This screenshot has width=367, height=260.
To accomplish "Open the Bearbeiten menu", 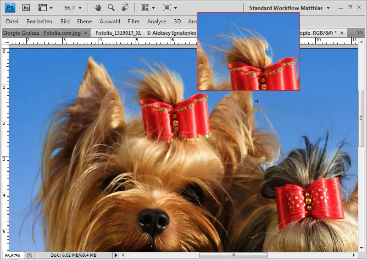I will 39,22.
